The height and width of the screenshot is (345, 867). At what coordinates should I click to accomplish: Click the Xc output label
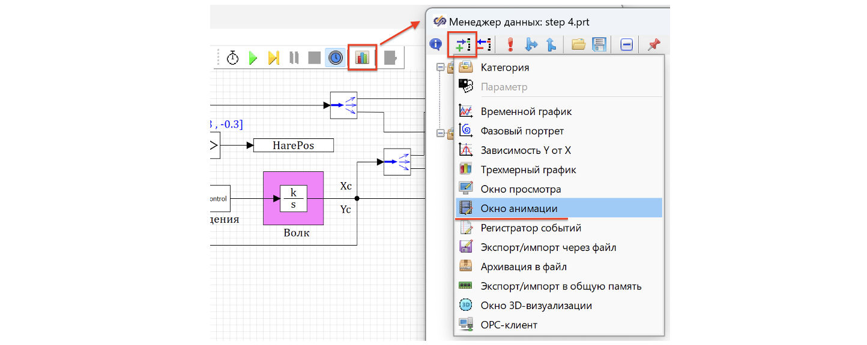click(x=346, y=186)
